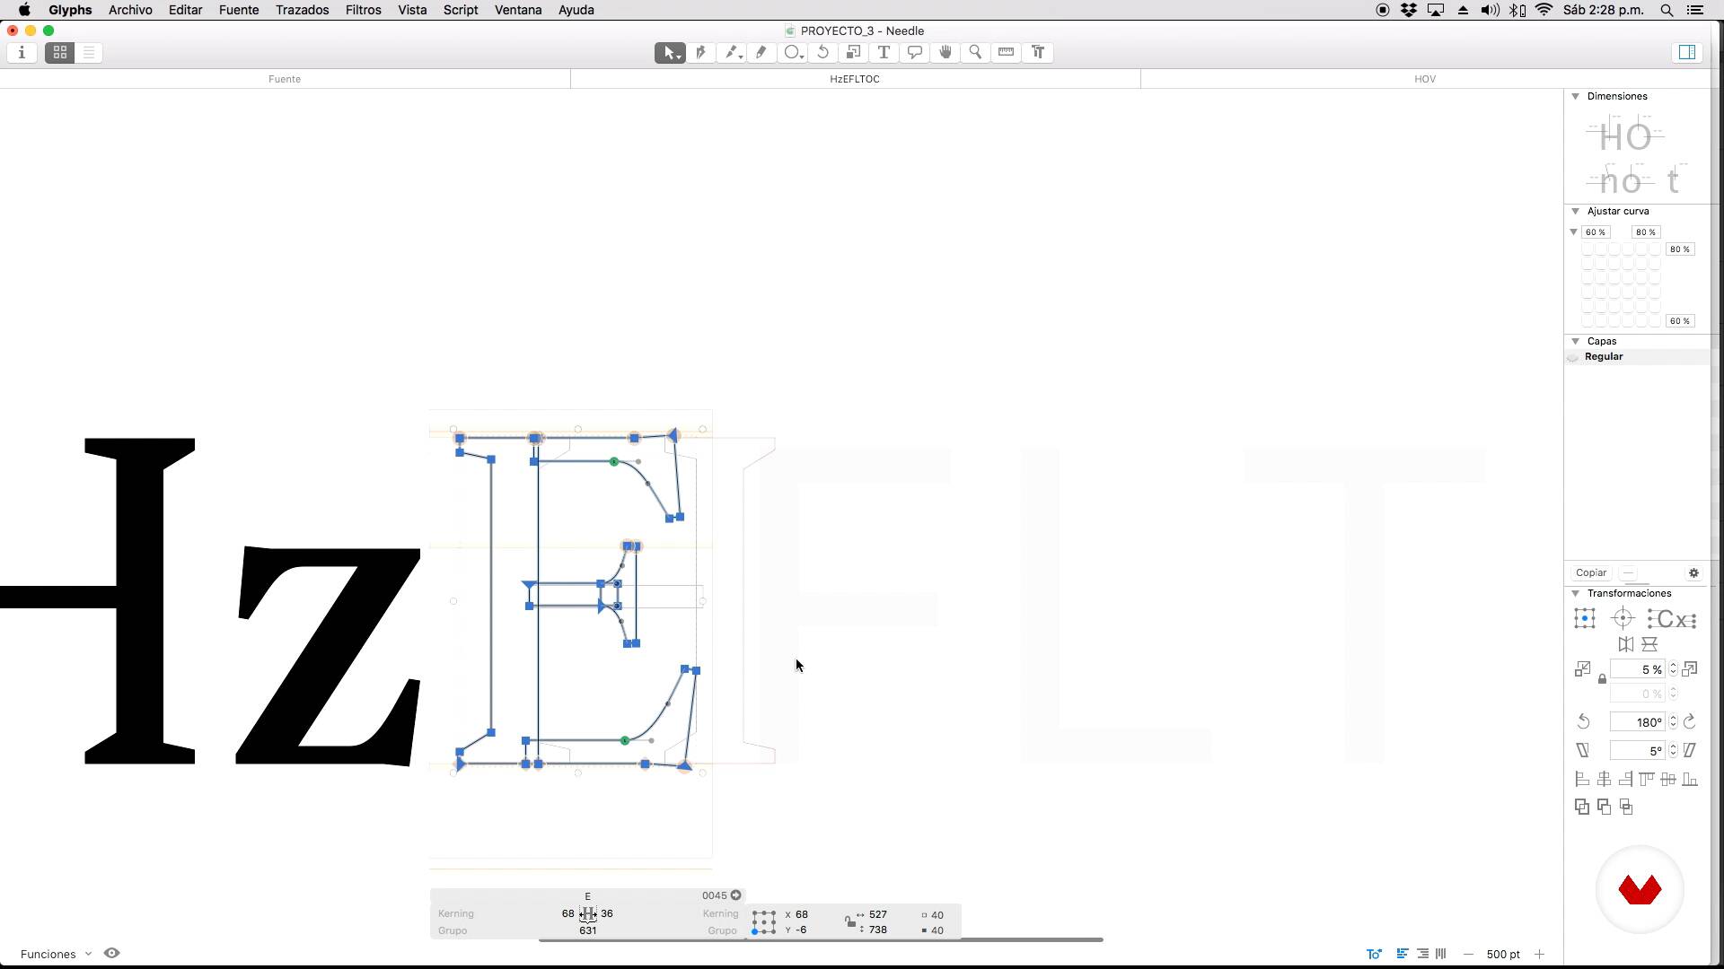1724x969 pixels.
Task: Slant selection to the right
Action: 1690,750
